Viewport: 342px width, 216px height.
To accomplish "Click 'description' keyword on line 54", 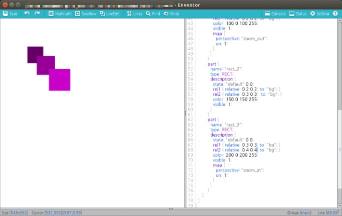I will pos(222,79).
